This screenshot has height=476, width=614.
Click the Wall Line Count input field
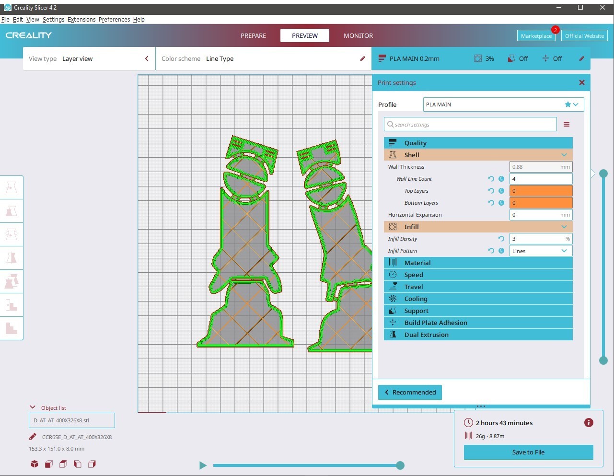pyautogui.click(x=541, y=179)
